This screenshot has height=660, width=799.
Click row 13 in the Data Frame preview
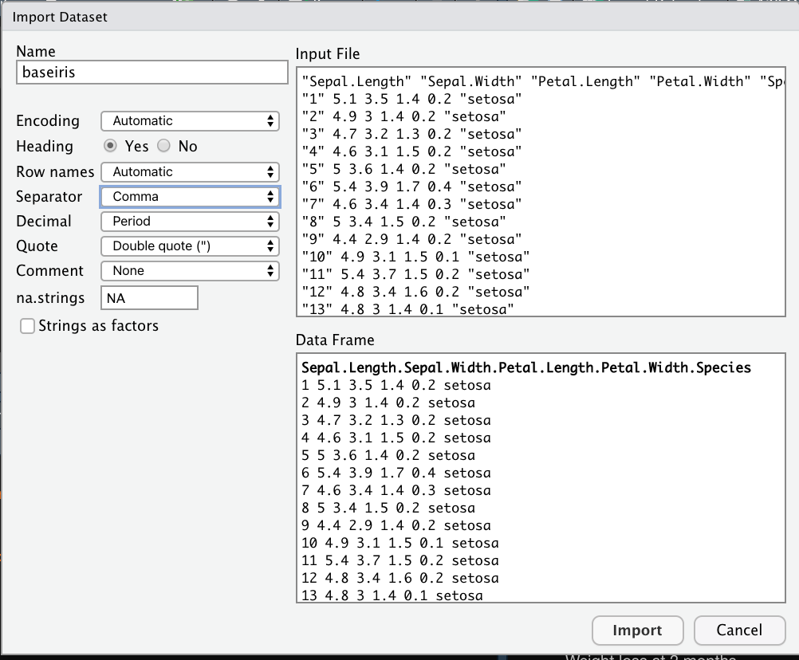[x=392, y=595]
